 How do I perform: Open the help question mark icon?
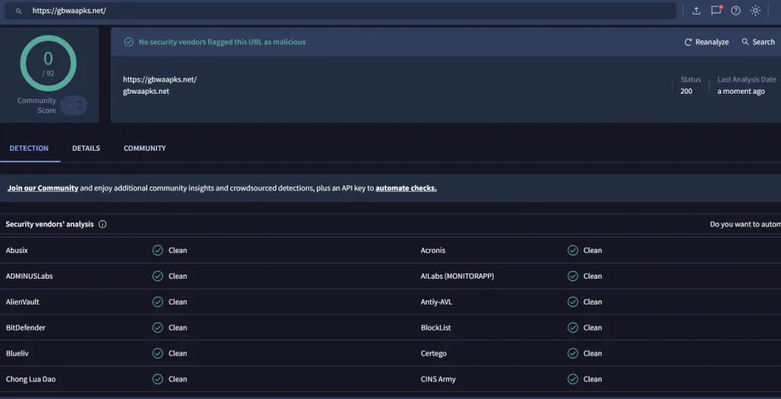pyautogui.click(x=736, y=11)
